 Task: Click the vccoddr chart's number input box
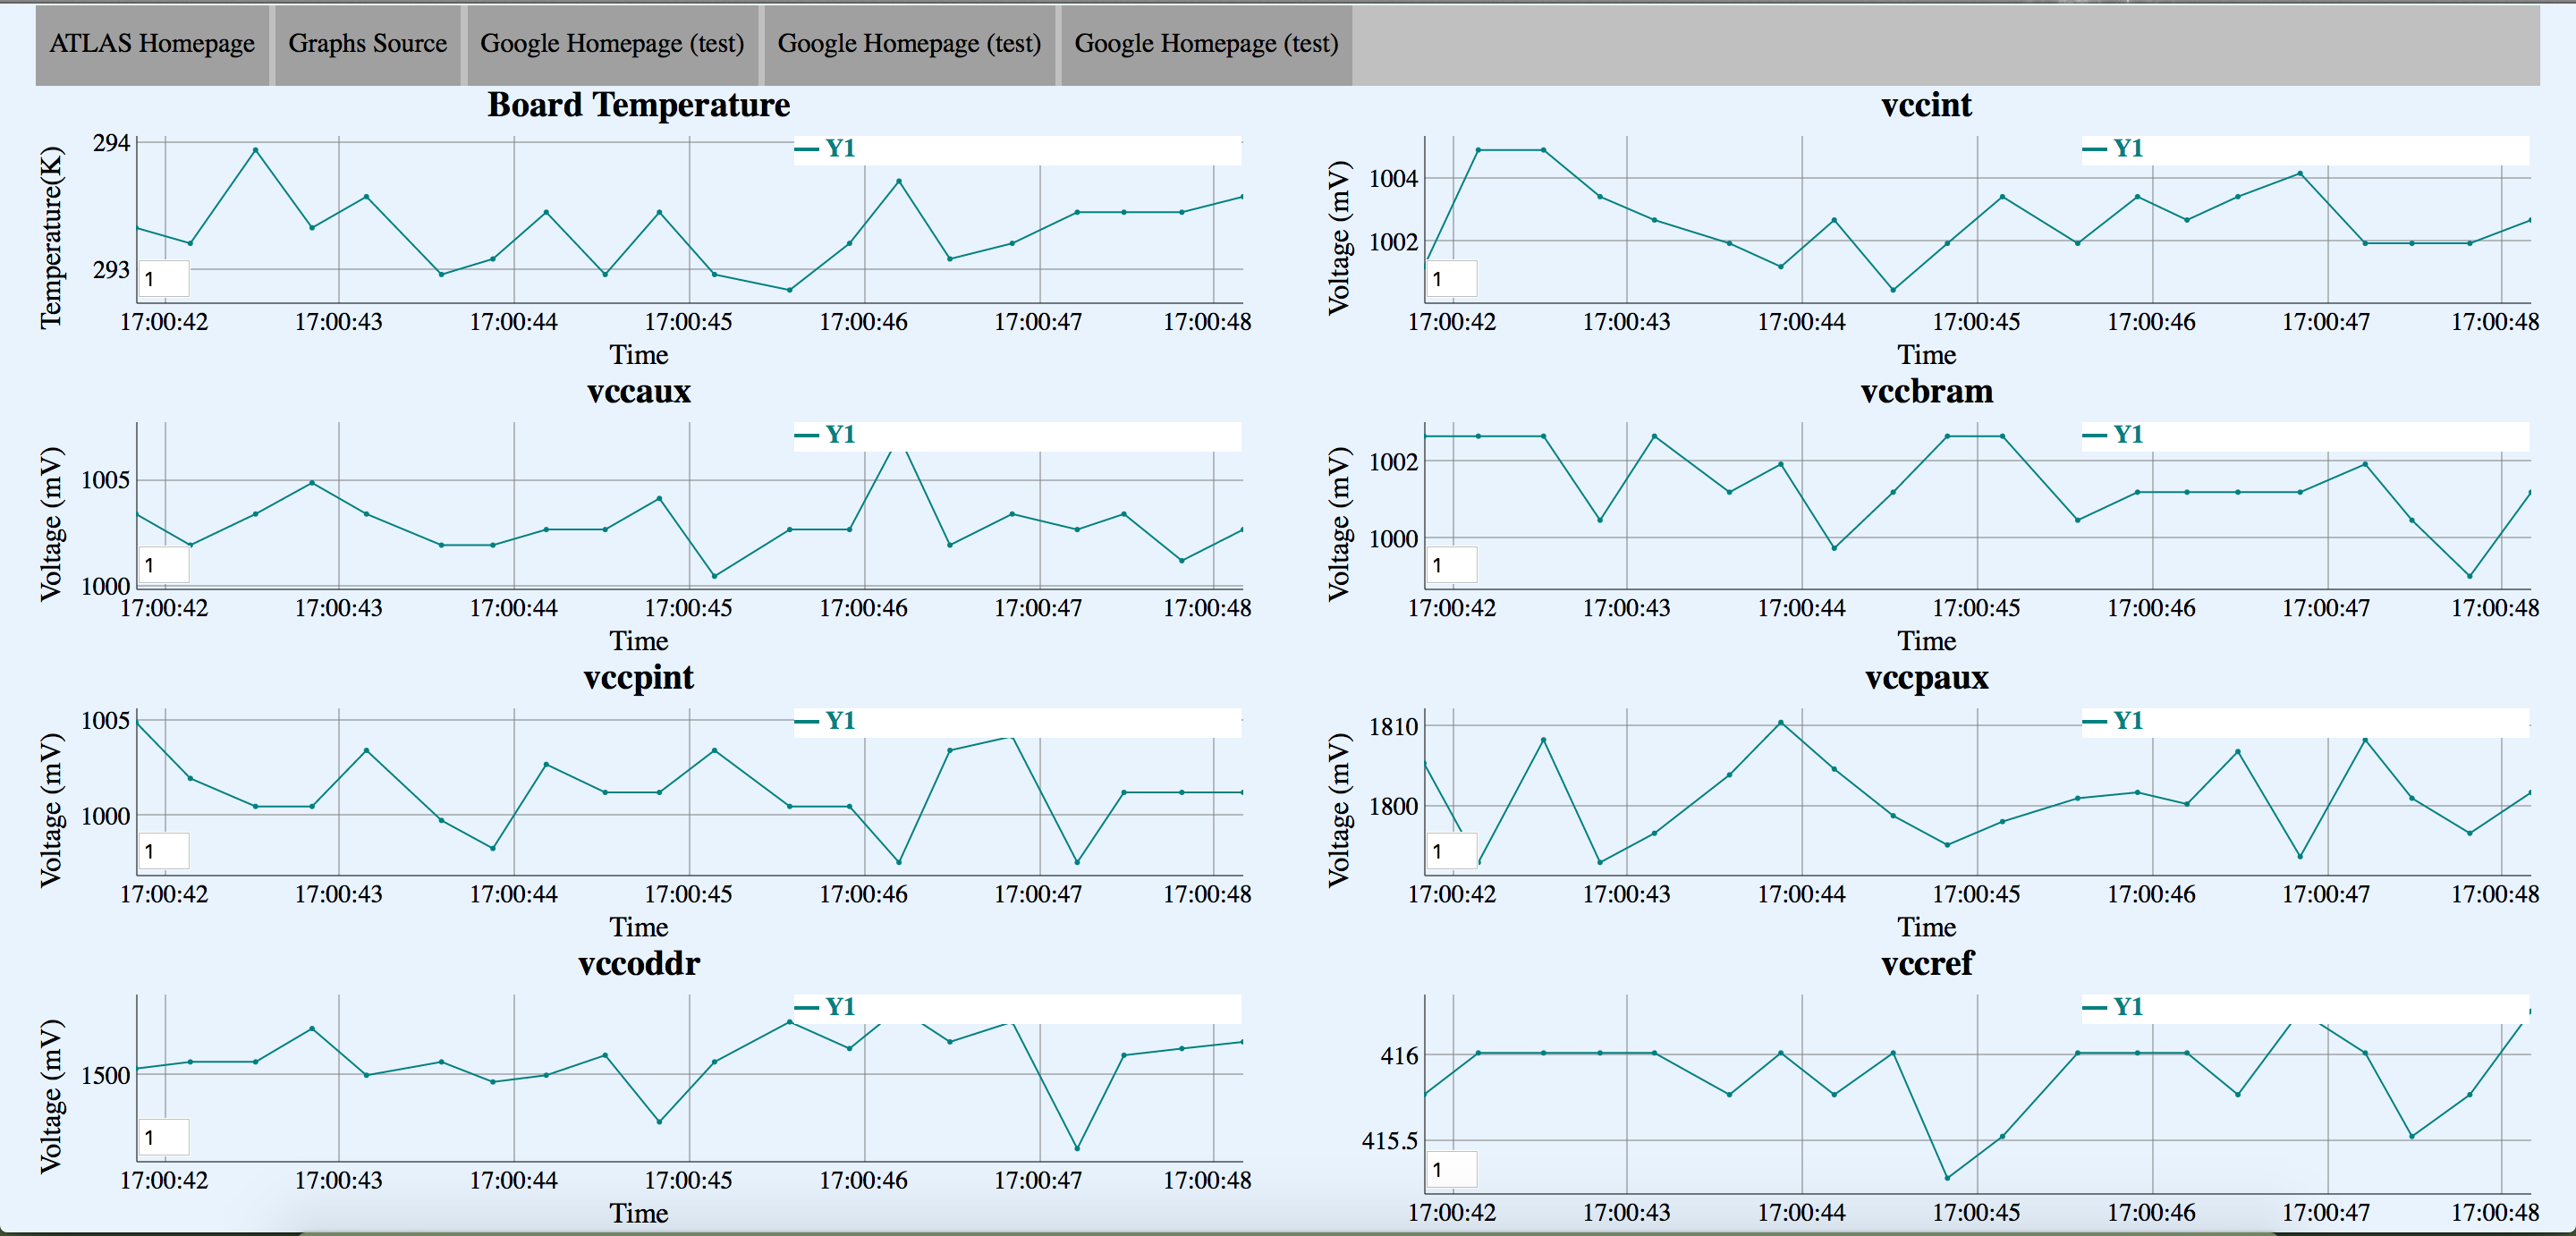tap(164, 1137)
